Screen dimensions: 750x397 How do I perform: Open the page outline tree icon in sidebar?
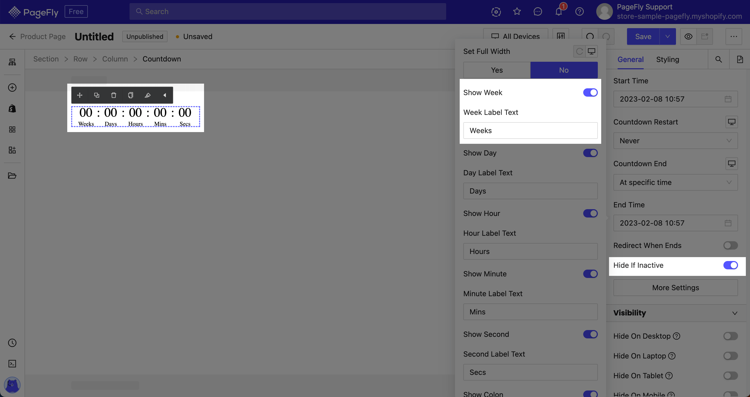pyautogui.click(x=12, y=62)
